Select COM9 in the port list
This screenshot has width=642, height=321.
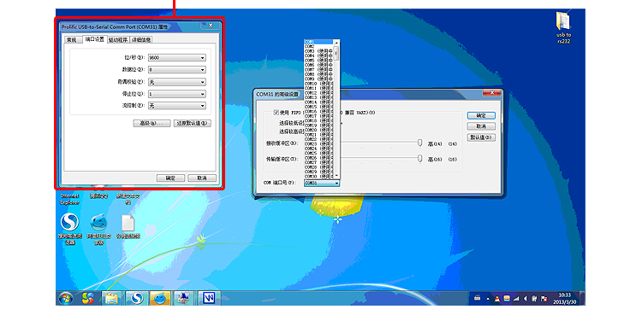319,79
